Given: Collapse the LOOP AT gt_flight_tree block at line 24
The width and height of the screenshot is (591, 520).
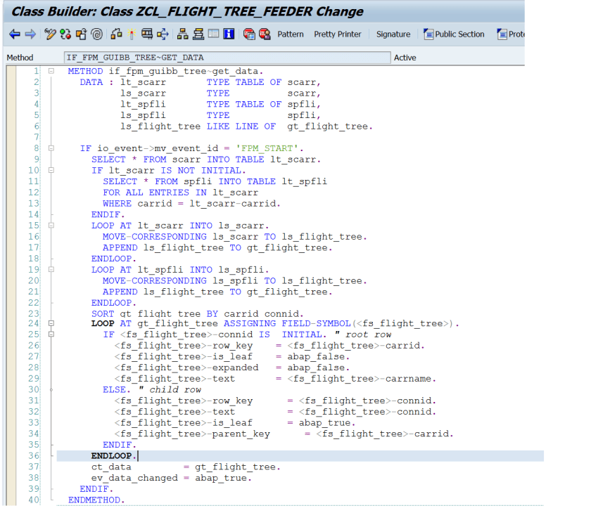Looking at the screenshot, I should point(51,324).
